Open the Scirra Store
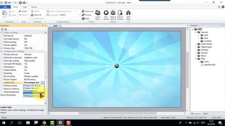This screenshot has width=225, height=126. click(x=98, y=15)
